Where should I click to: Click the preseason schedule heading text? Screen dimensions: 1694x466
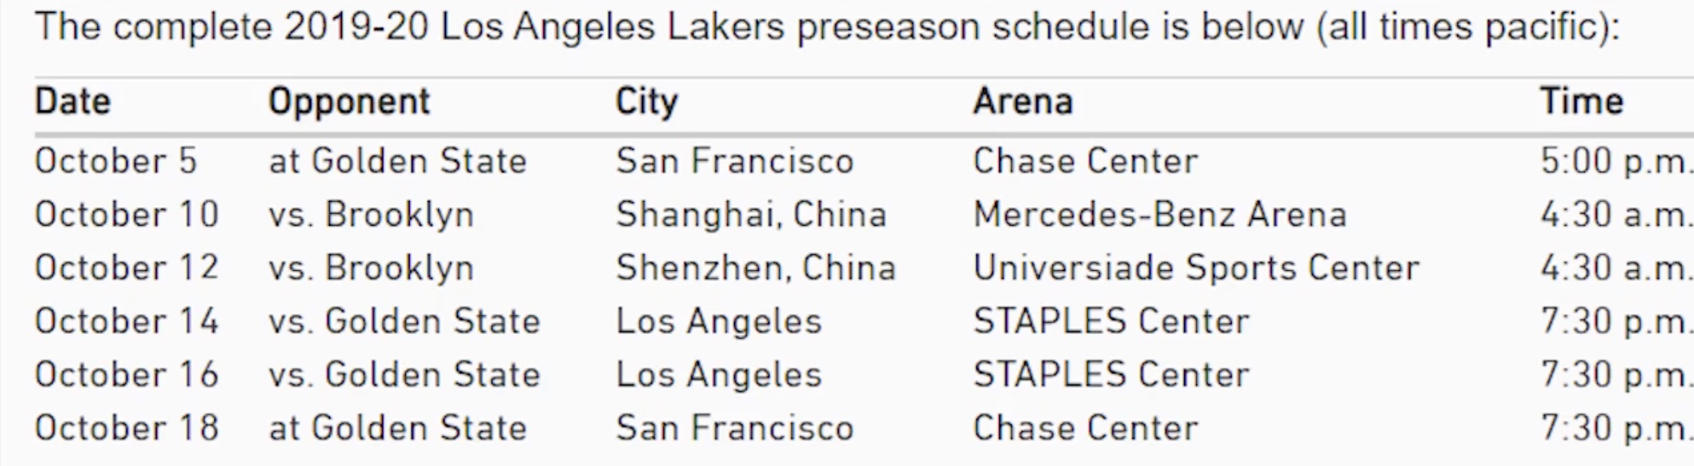pos(827,27)
